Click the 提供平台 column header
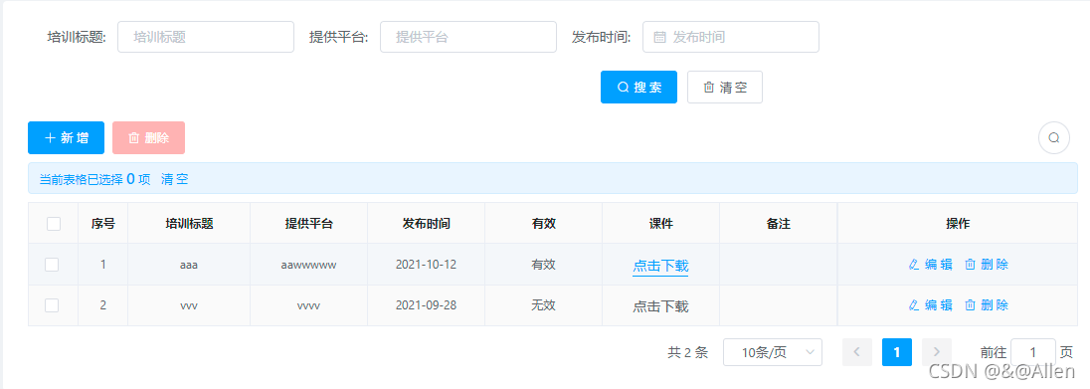The height and width of the screenshot is (389, 1090). 308,224
